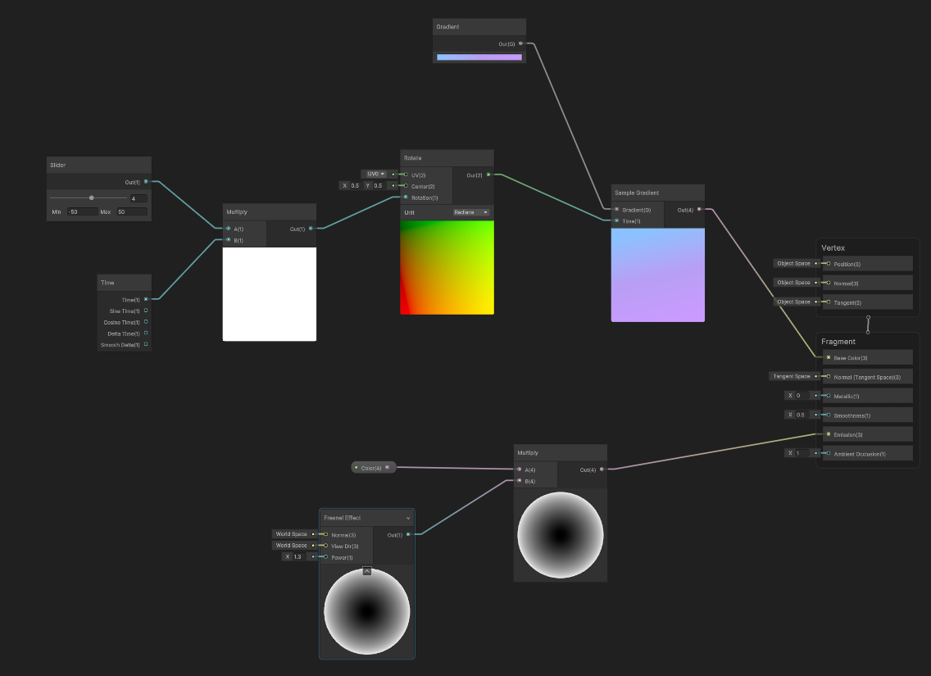Select the Gradient node title bar
This screenshot has height=676, width=931.
tap(479, 27)
